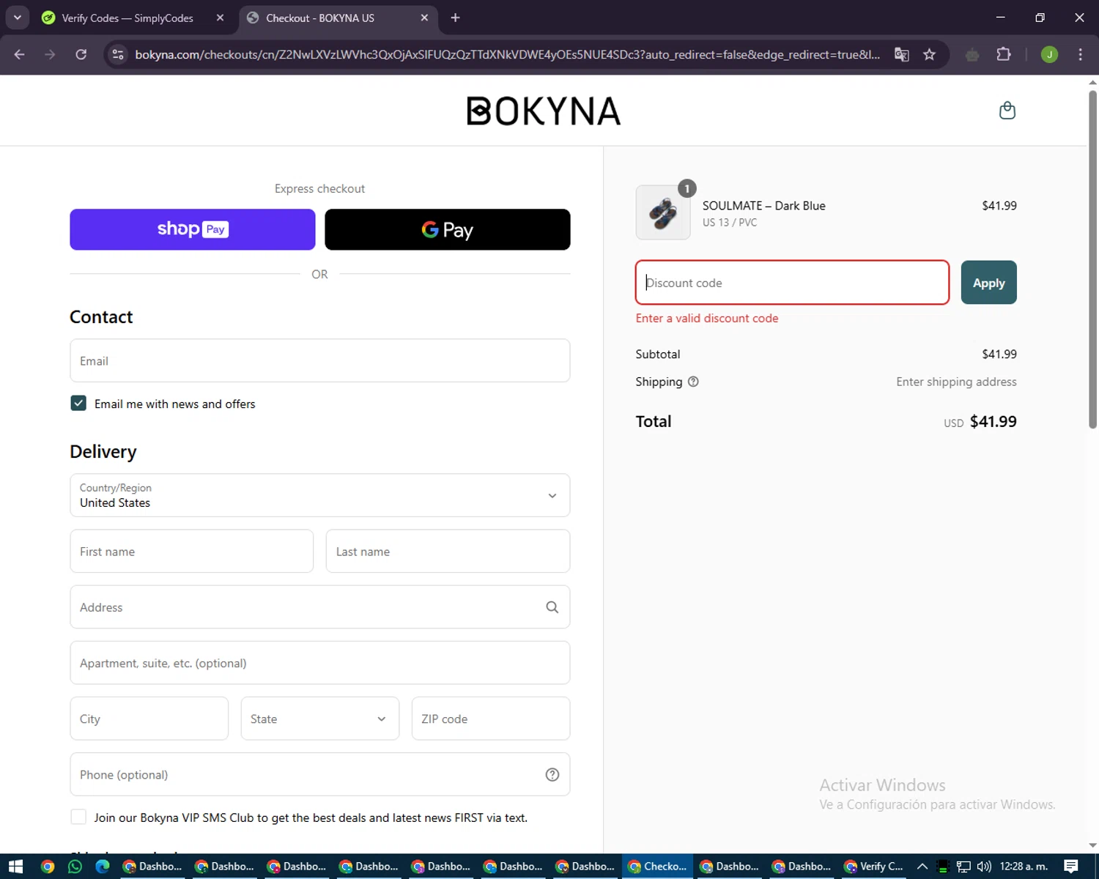Open the Chrome profile avatar J

[x=1049, y=54]
